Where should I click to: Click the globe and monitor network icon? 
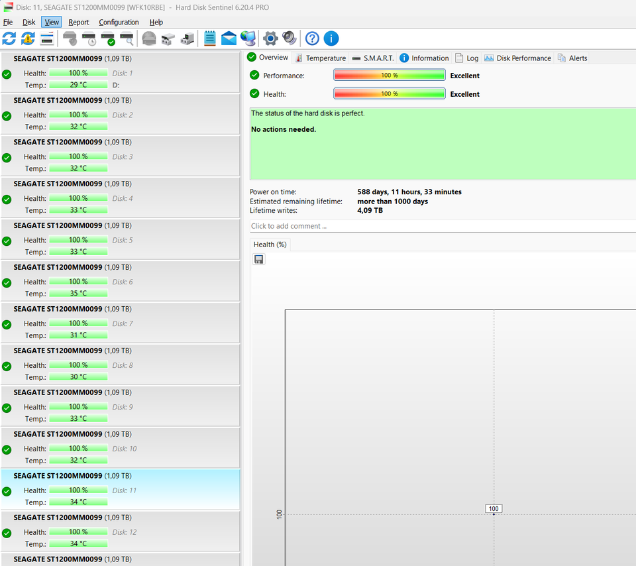click(x=248, y=38)
